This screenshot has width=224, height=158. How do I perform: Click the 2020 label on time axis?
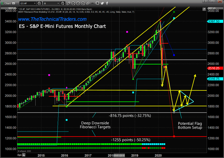(158, 155)
